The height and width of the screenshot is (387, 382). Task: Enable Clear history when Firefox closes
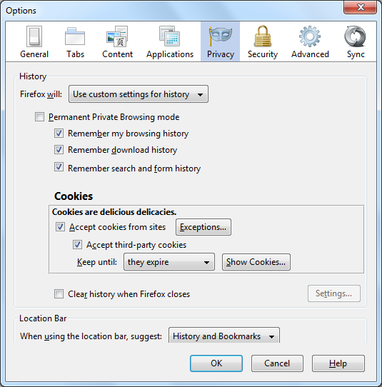pos(59,293)
